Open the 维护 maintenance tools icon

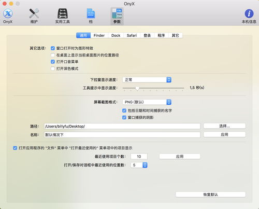click(x=34, y=16)
